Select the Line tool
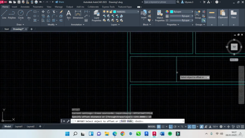Image resolution: width=245 pixels, height=138 pixels. pos(4,15)
